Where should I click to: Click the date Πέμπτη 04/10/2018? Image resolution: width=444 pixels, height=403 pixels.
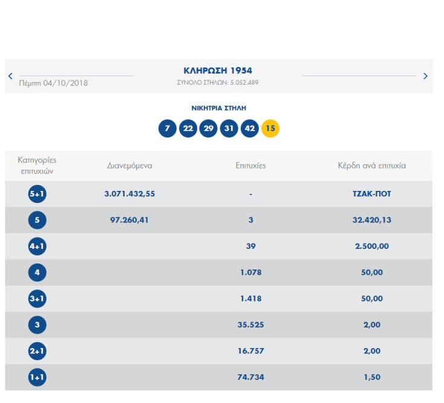click(53, 83)
